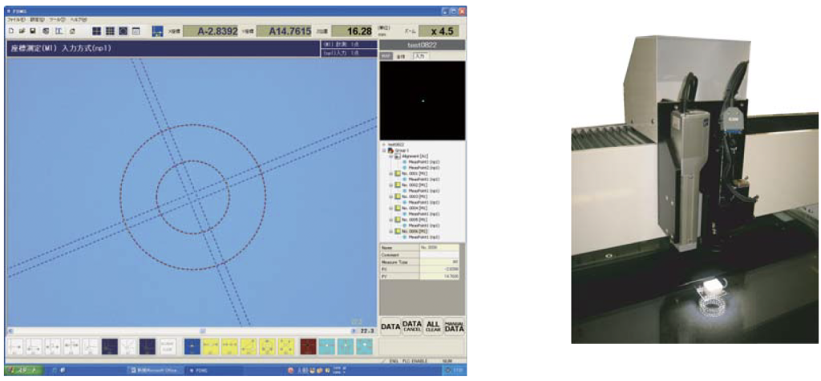Click the large blue icon left of X coordinate
The image size is (821, 381).
coord(157,31)
